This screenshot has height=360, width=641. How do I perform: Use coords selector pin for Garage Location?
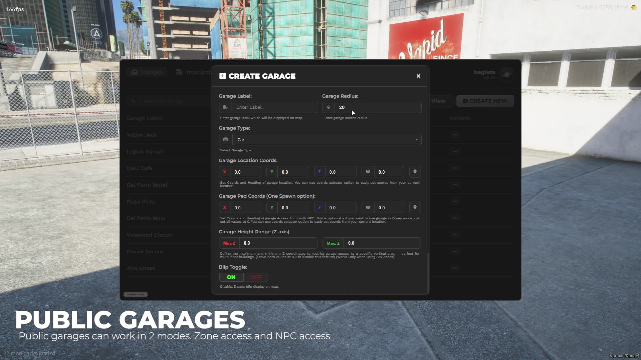(415, 172)
